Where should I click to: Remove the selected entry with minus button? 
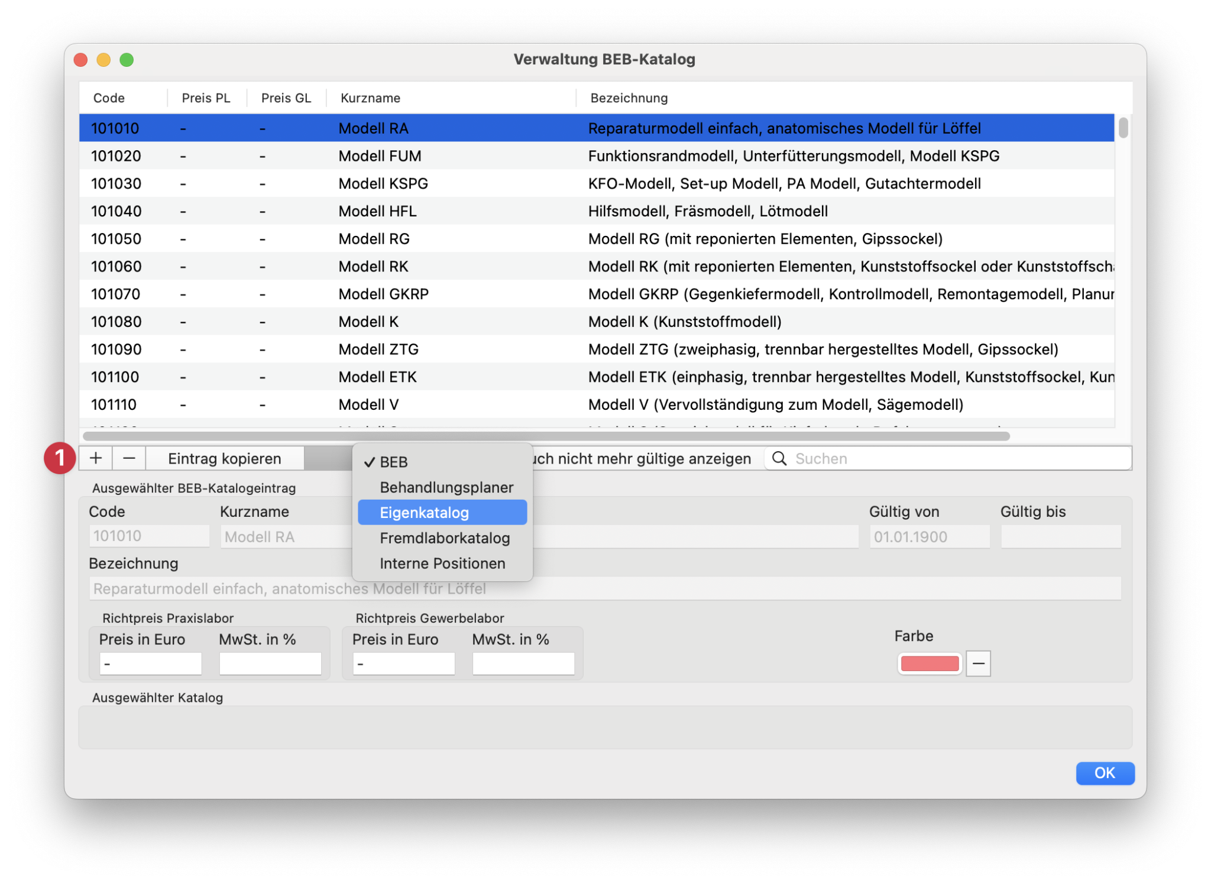click(129, 458)
